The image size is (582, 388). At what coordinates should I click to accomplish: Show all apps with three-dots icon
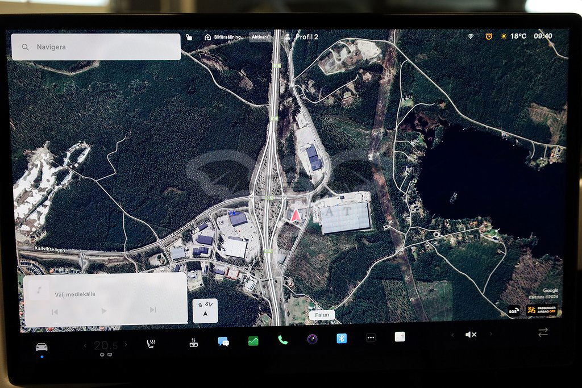(371, 337)
